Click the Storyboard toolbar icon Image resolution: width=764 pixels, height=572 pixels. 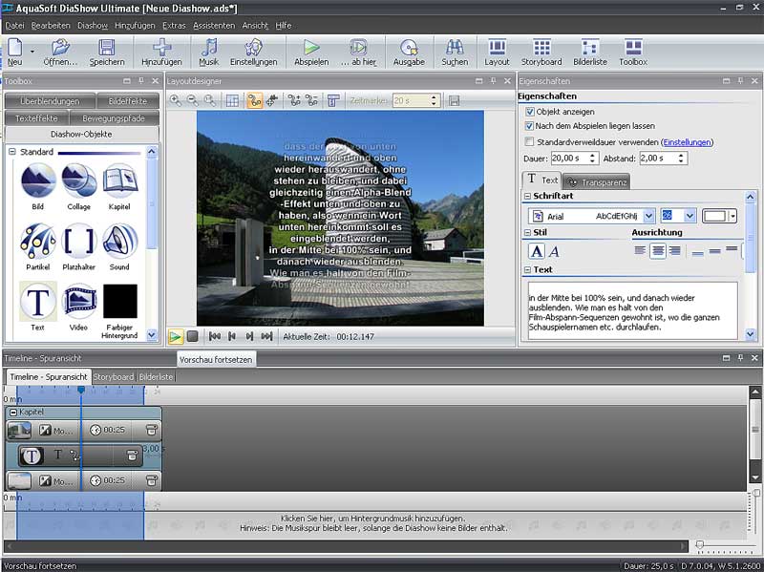[x=541, y=52]
